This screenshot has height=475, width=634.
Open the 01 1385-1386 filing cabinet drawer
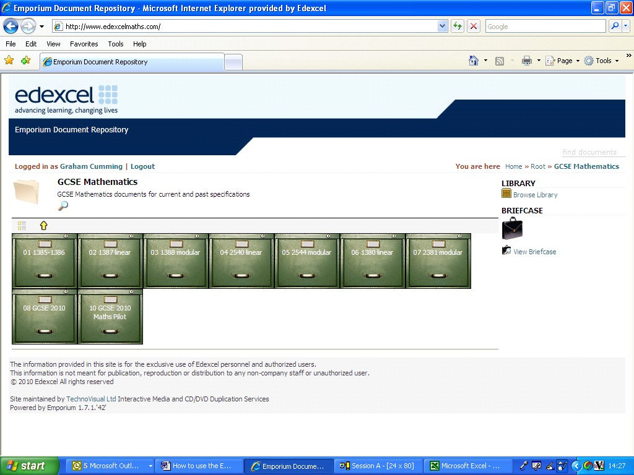click(x=44, y=260)
